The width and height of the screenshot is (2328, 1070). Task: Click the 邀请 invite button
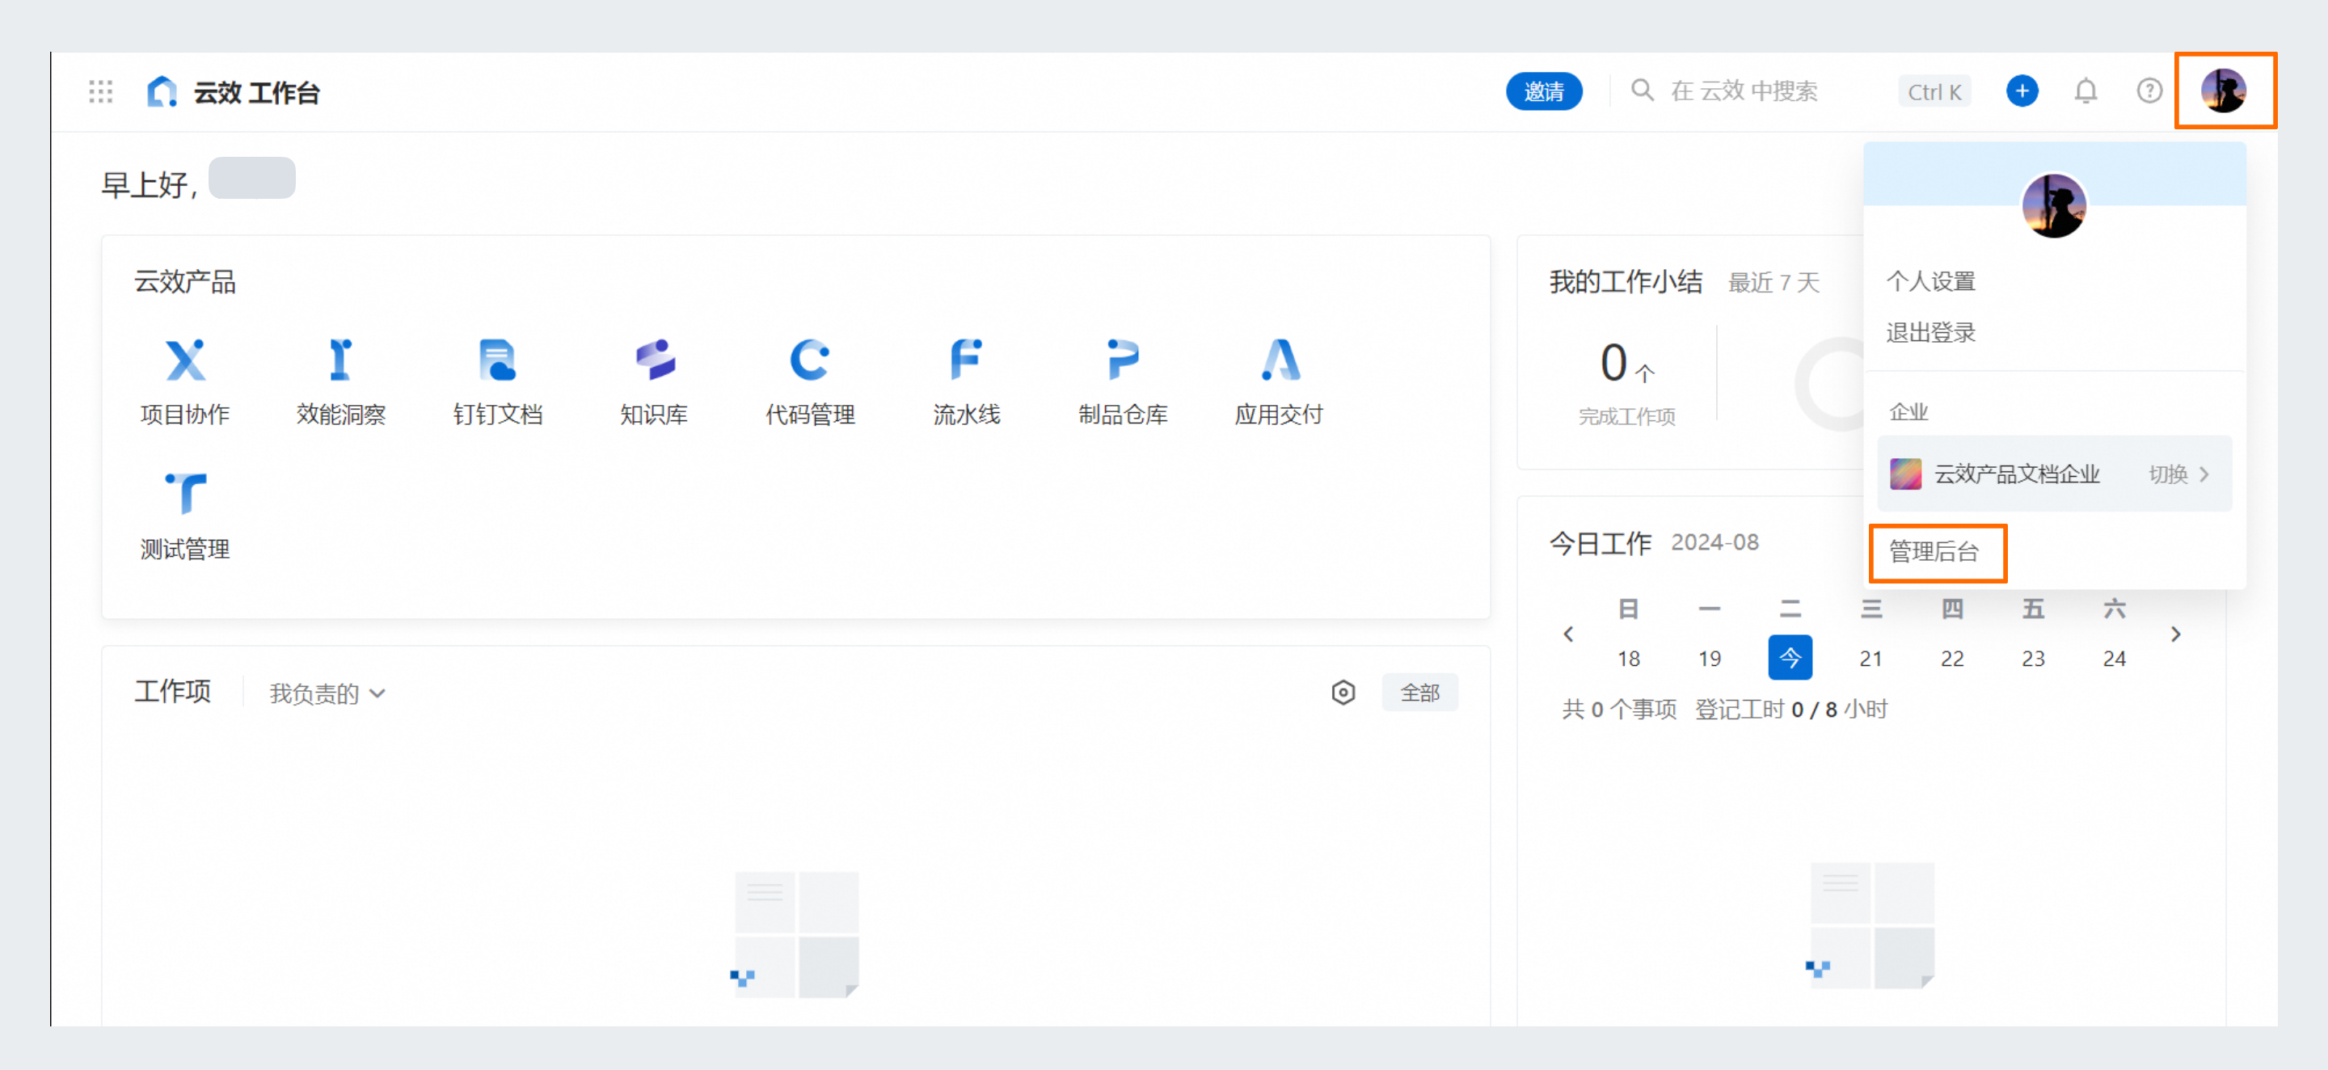1544,91
